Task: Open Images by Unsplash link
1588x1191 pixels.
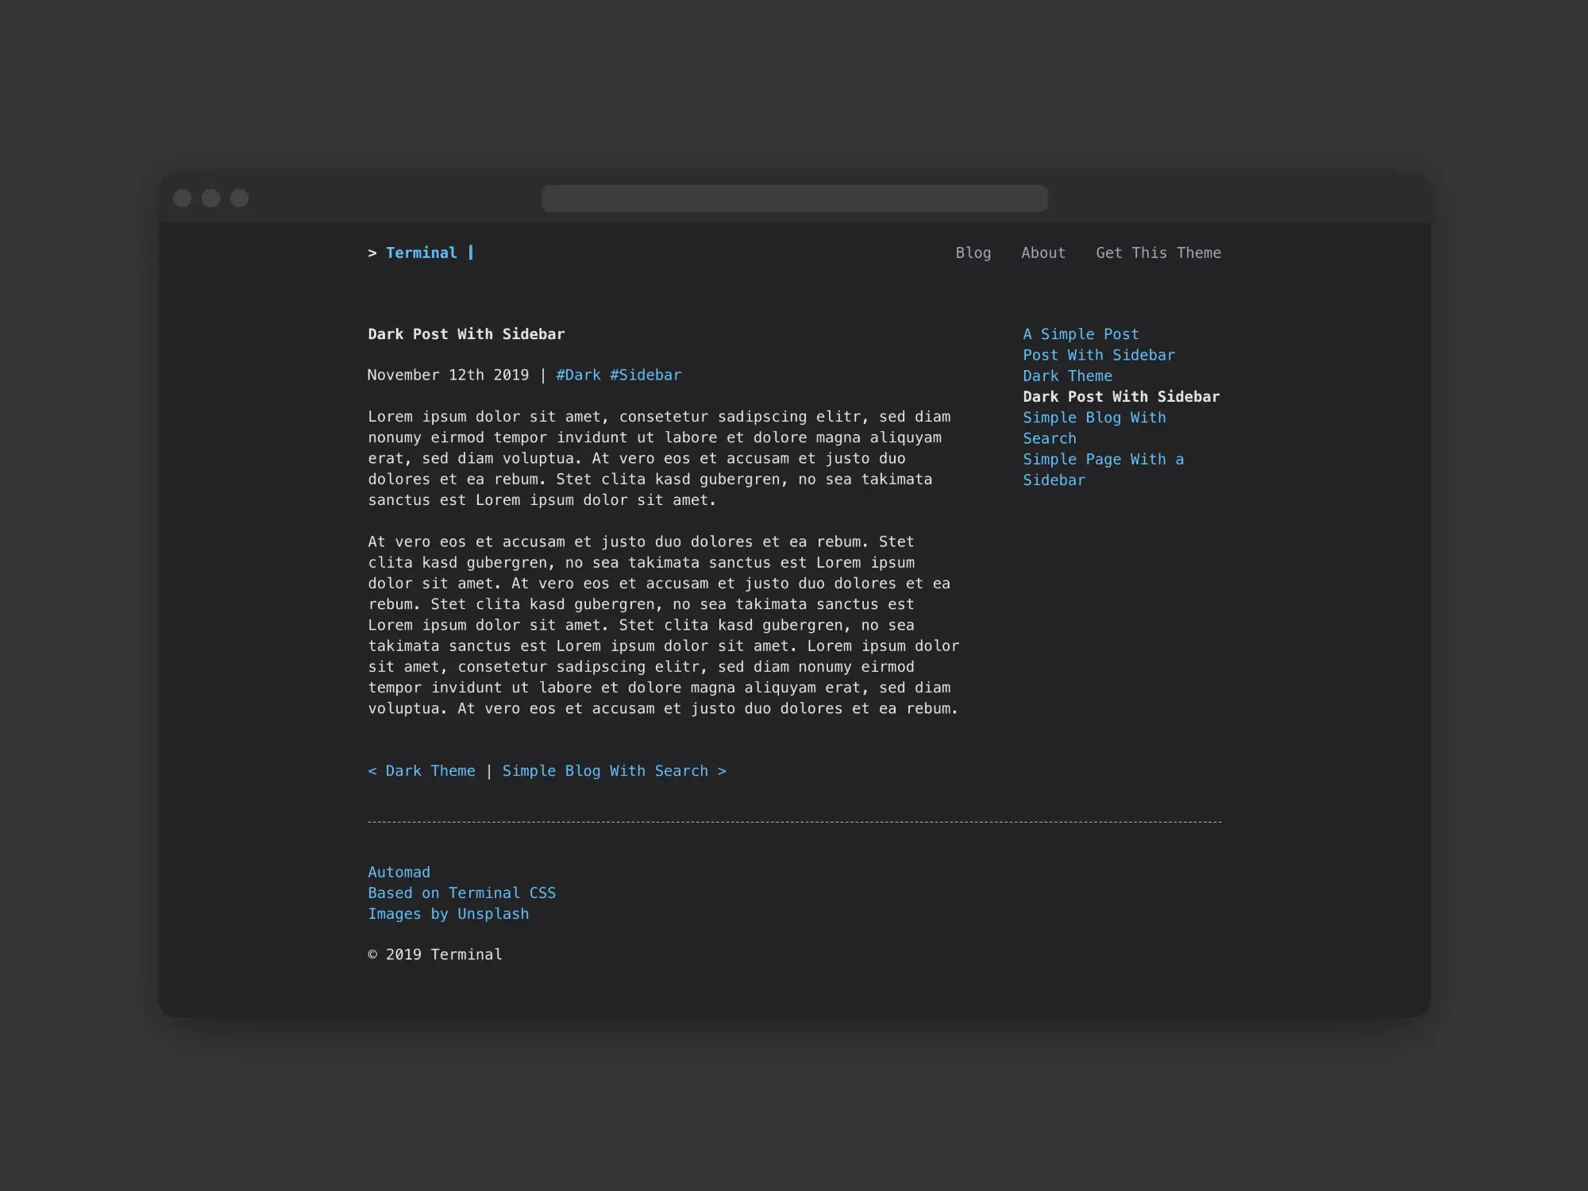Action: tap(448, 914)
